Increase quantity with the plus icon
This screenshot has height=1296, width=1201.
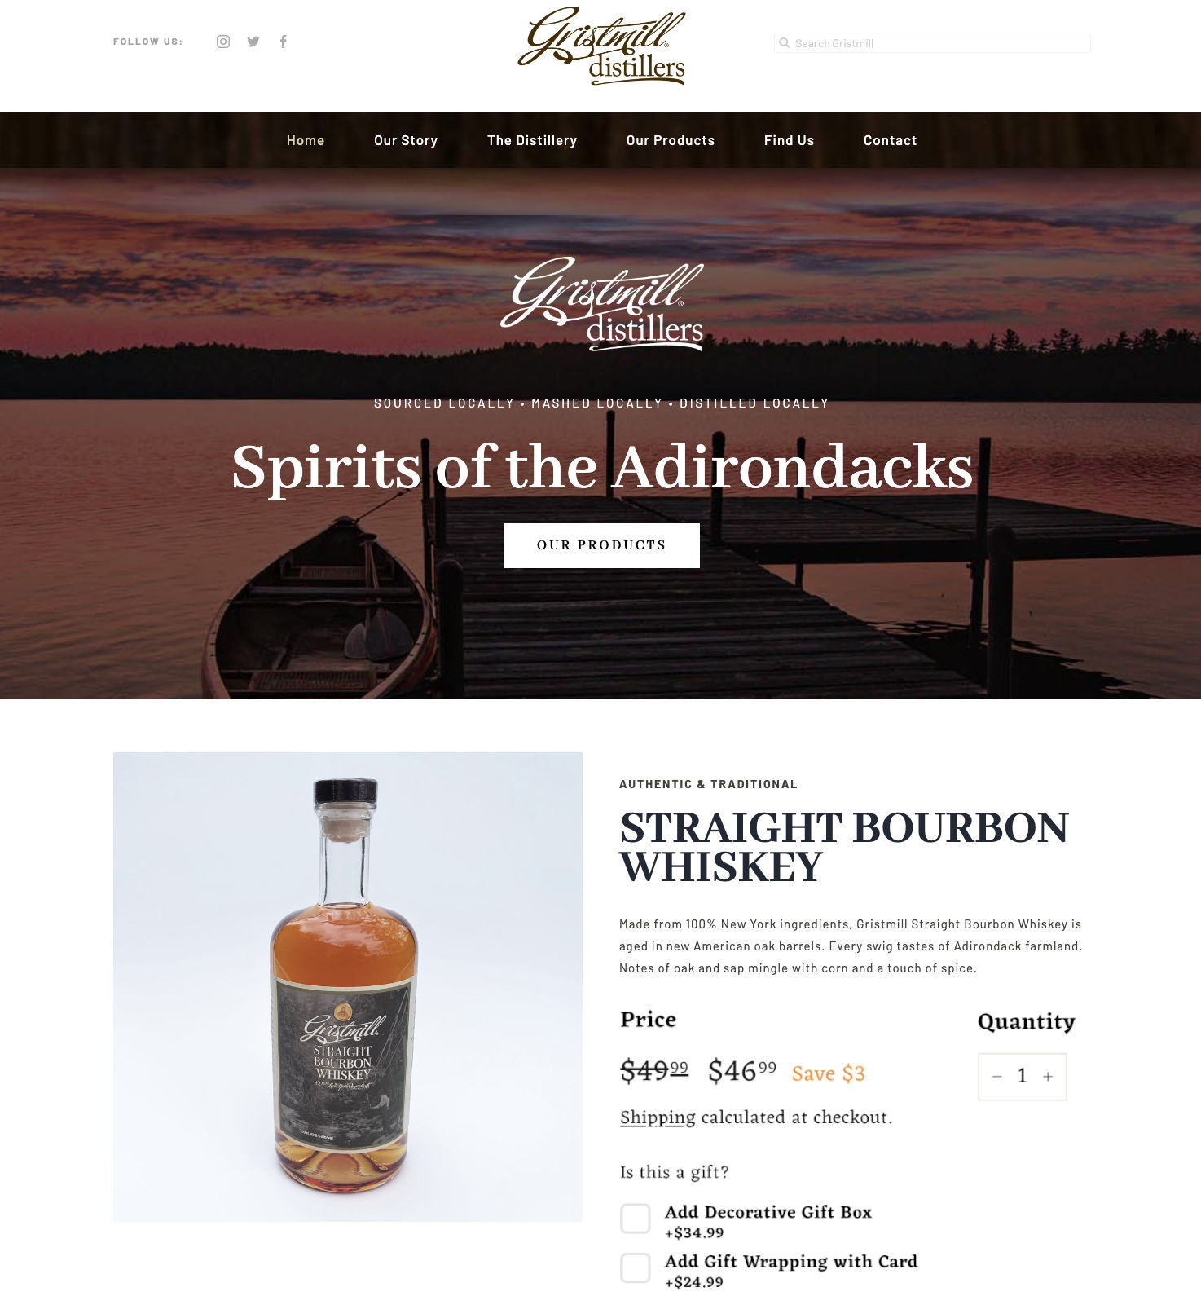(1048, 1077)
